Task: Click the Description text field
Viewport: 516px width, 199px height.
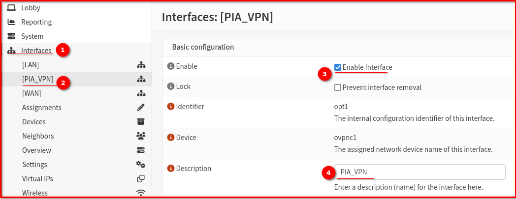Action: (419, 172)
